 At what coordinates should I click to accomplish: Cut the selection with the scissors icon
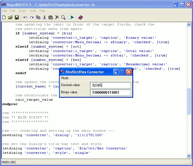pyautogui.click(x=44, y=17)
